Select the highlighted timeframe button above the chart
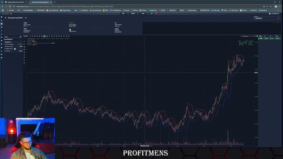The height and width of the screenshot is (159, 283). [x=44, y=36]
